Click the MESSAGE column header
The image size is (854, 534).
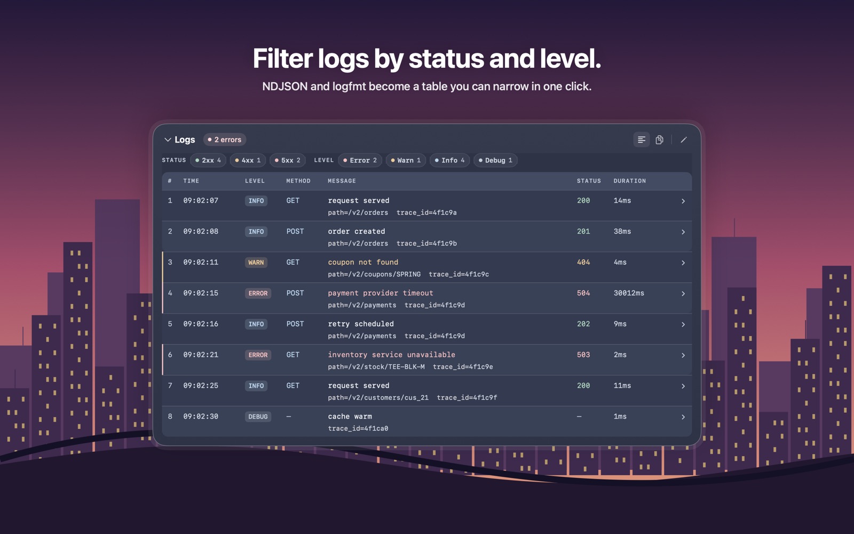tap(342, 181)
